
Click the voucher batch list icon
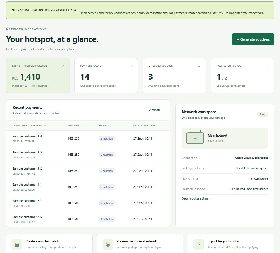tap(17, 244)
